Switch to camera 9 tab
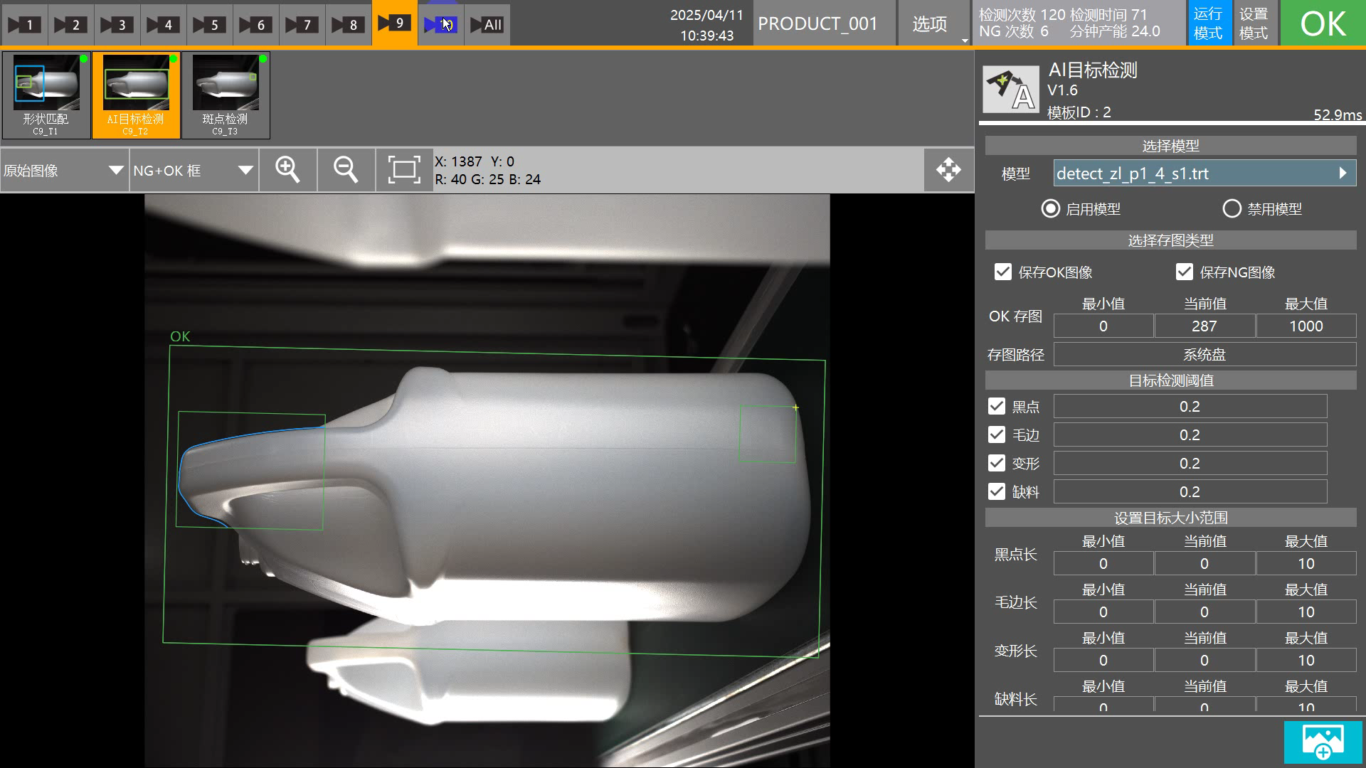This screenshot has width=1366, height=768. pos(394,23)
